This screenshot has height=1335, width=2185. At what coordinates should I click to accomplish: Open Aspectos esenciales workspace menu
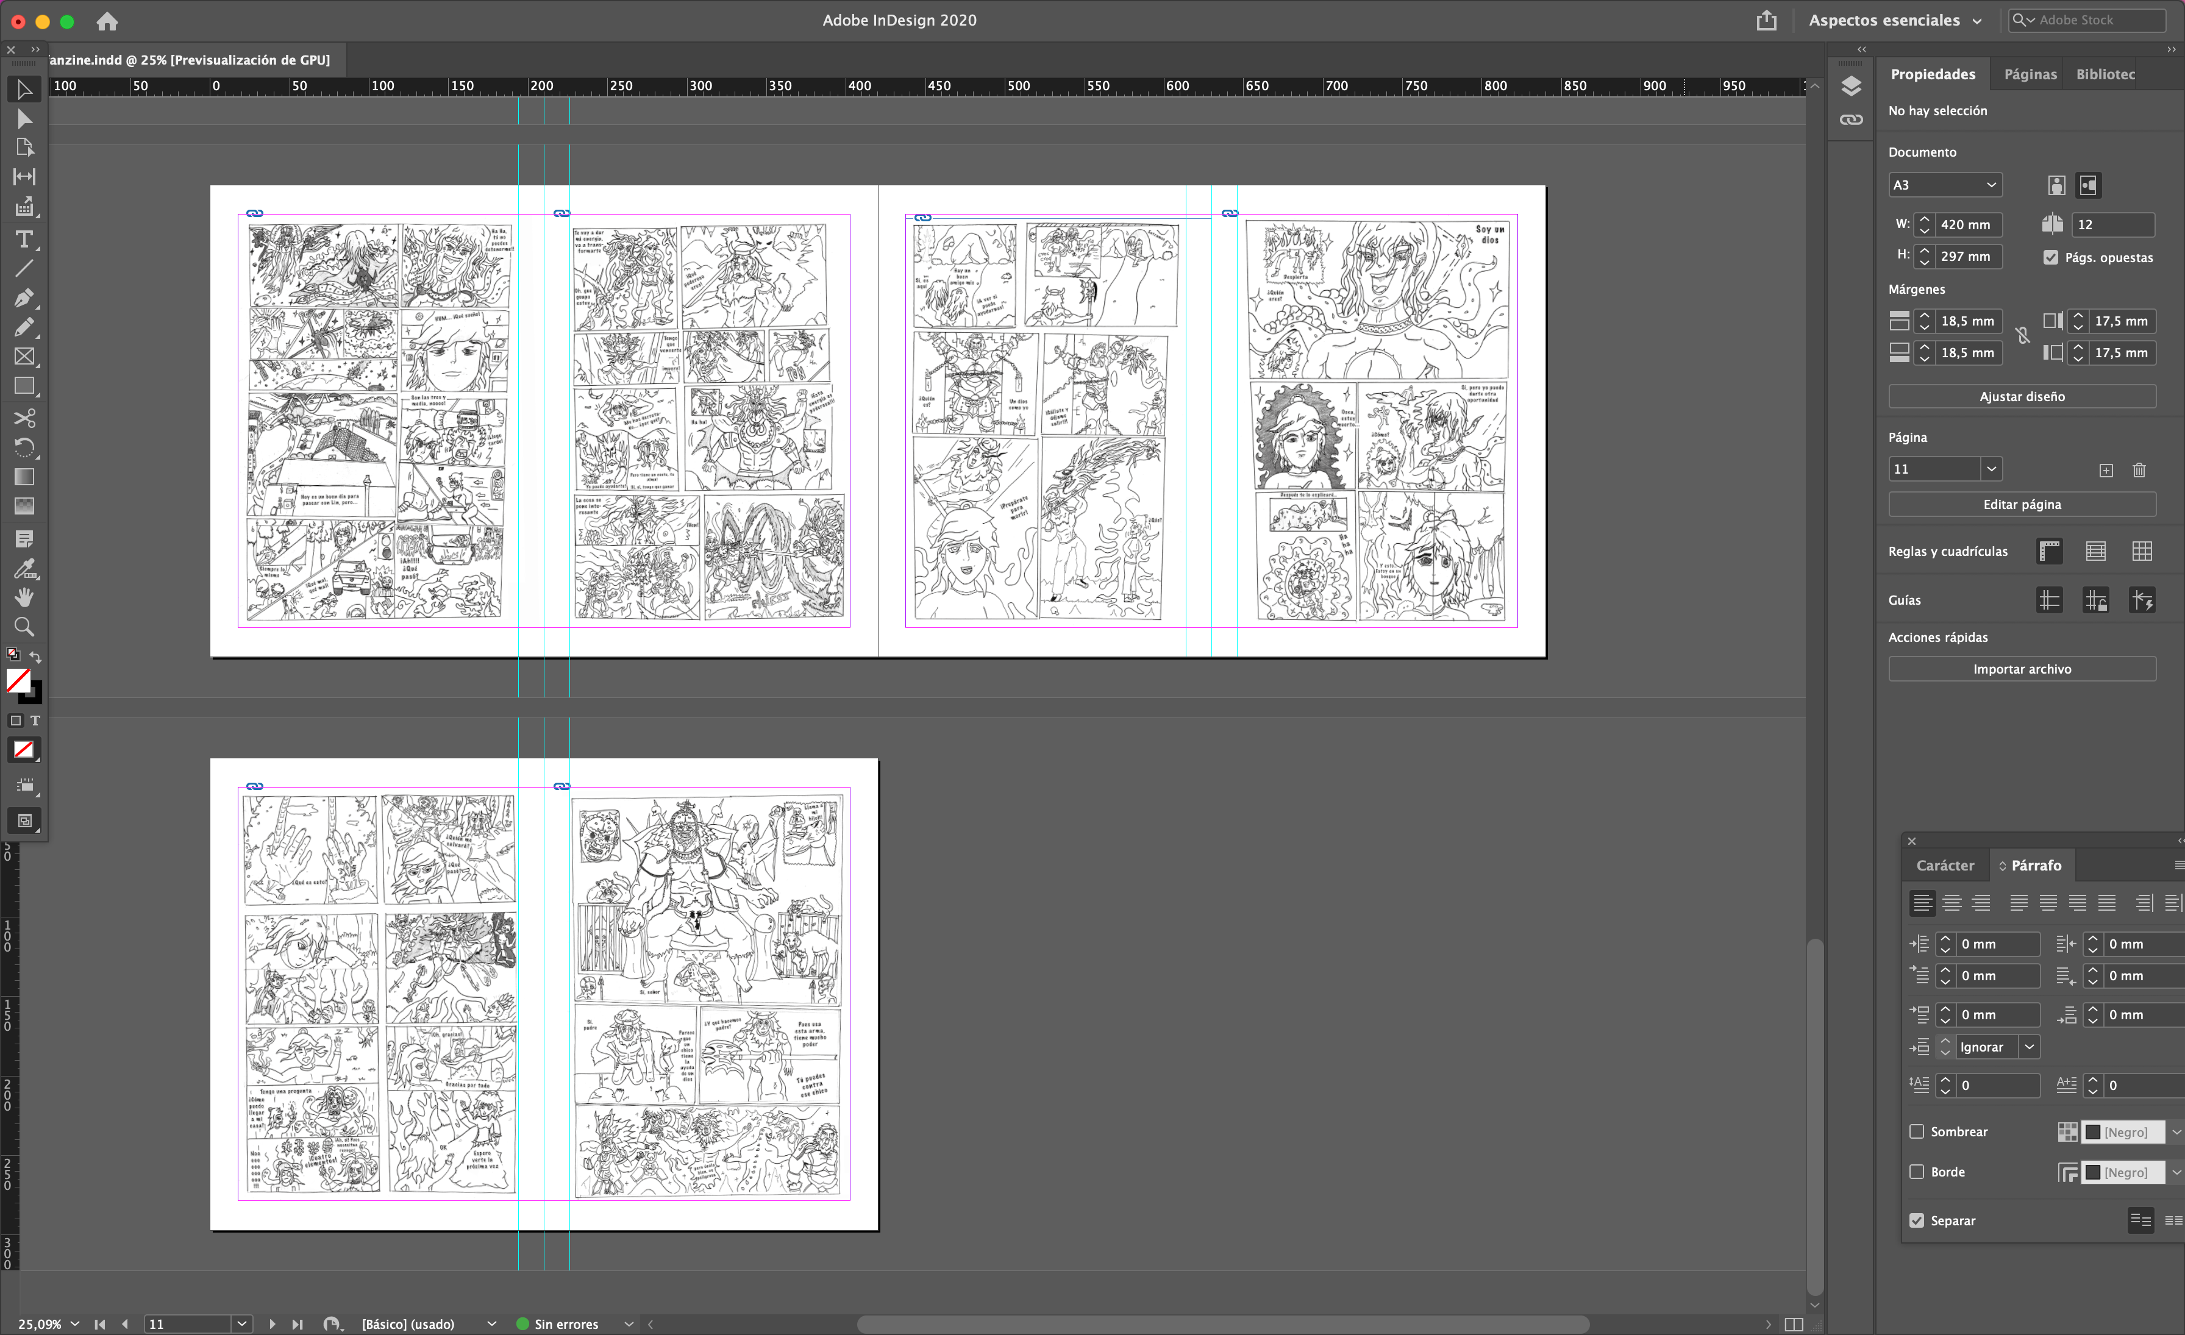point(1895,20)
